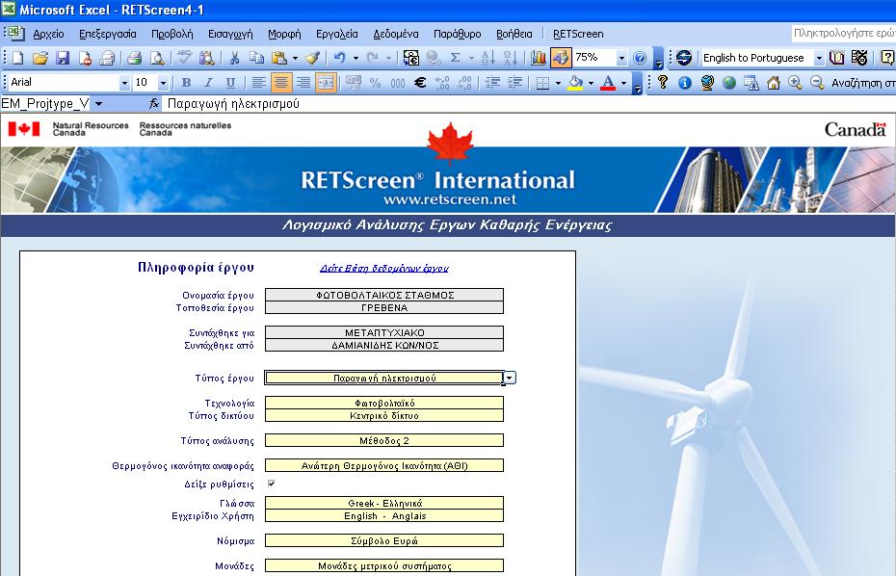896x576 pixels.
Task: Go to RETScreen home house icon
Action: (x=773, y=83)
